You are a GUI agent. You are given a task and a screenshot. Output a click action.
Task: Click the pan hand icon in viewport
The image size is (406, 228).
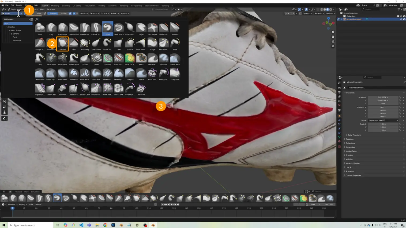click(333, 37)
